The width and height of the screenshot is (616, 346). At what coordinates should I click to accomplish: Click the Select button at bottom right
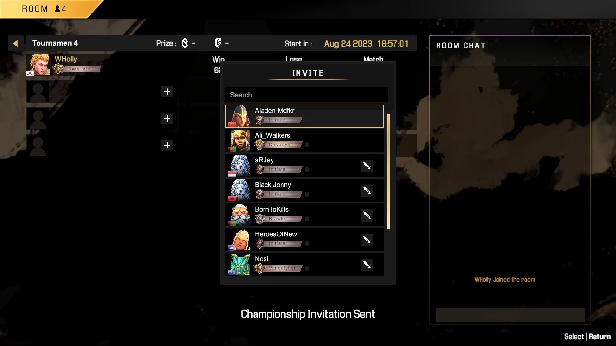point(574,337)
